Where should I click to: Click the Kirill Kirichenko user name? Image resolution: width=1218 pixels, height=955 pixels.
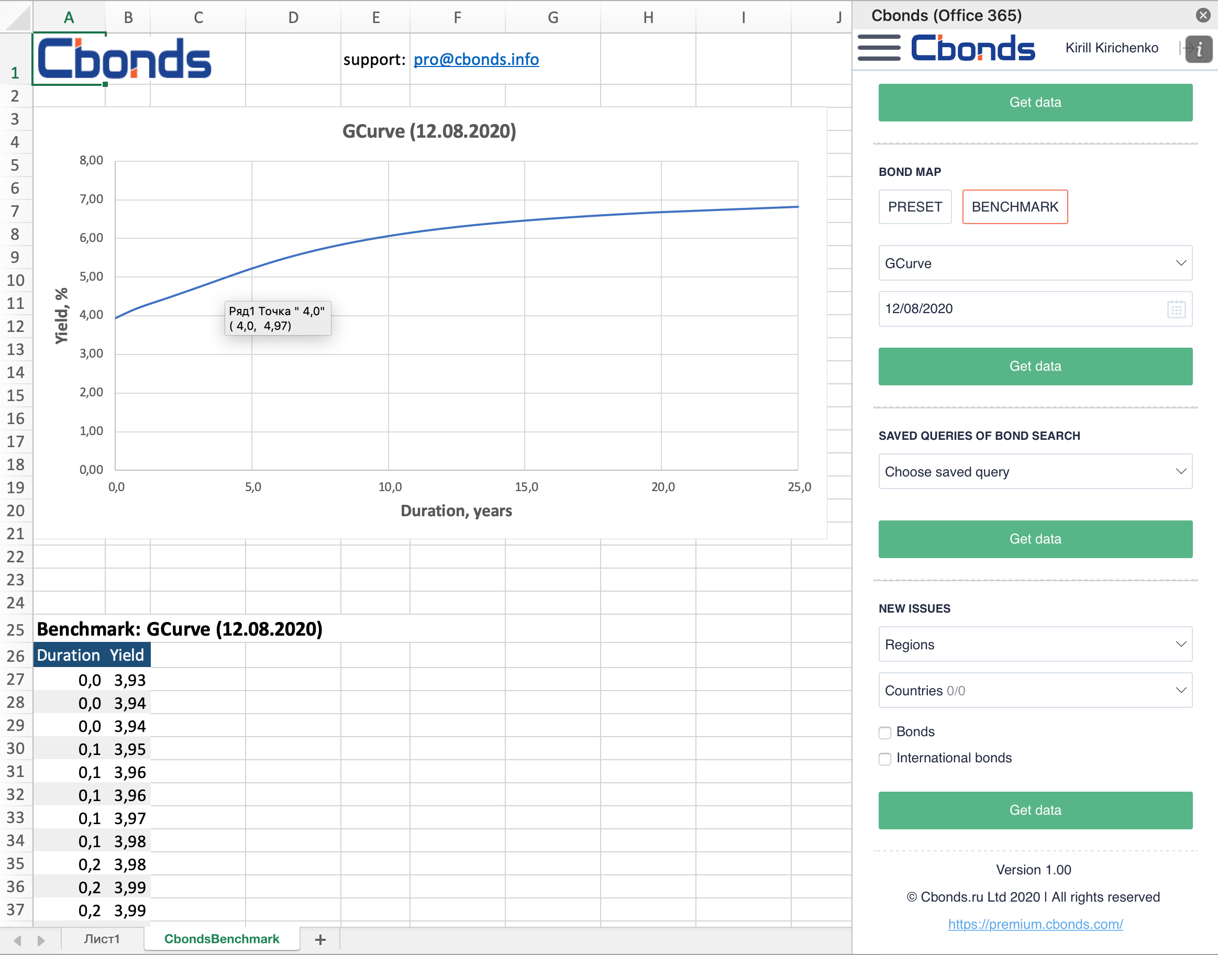pos(1111,48)
